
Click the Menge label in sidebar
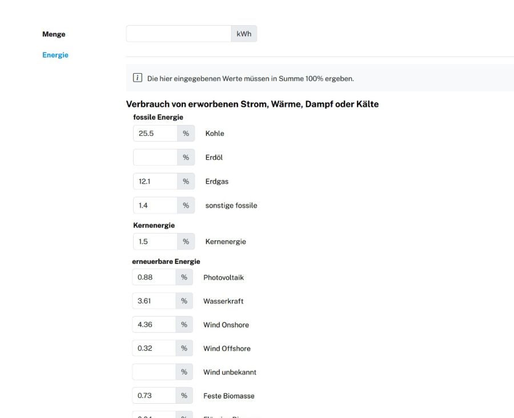54,34
